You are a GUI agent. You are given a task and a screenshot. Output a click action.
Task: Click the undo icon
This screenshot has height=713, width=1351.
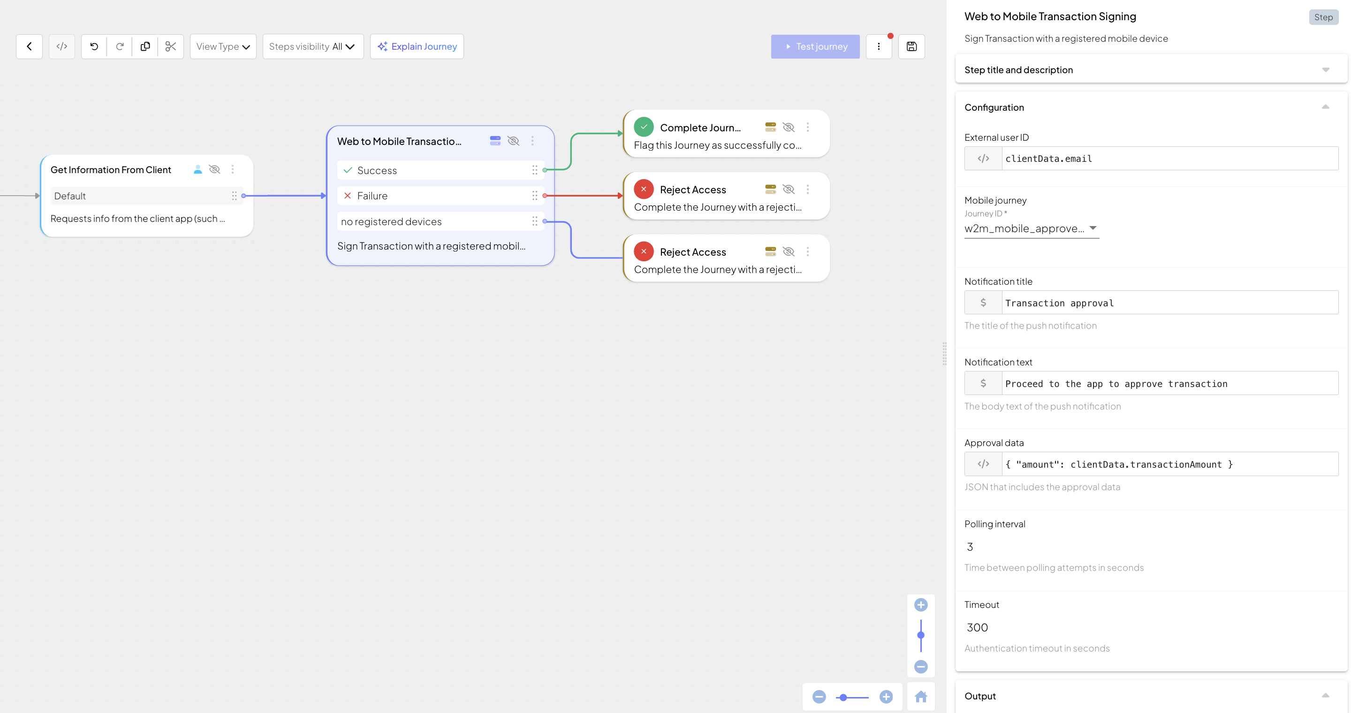click(x=94, y=46)
